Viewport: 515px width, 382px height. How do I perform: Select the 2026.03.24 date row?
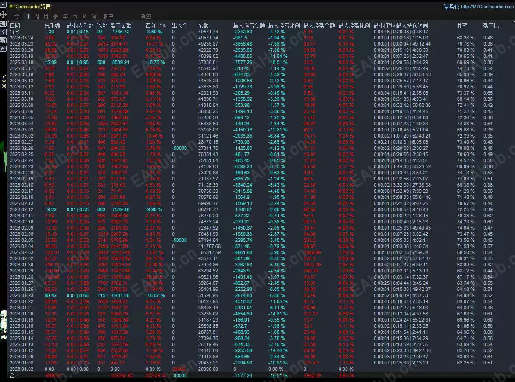tap(21, 38)
